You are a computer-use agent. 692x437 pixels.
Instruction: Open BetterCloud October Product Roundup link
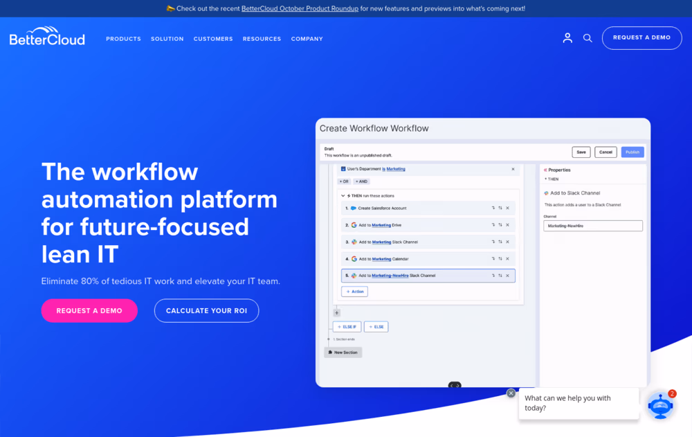point(300,8)
